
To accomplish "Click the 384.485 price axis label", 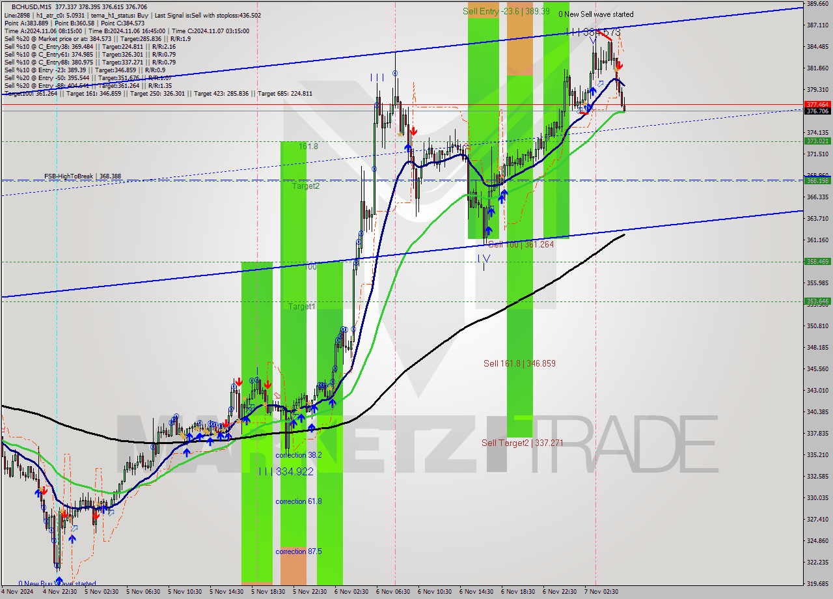I will coord(817,47).
